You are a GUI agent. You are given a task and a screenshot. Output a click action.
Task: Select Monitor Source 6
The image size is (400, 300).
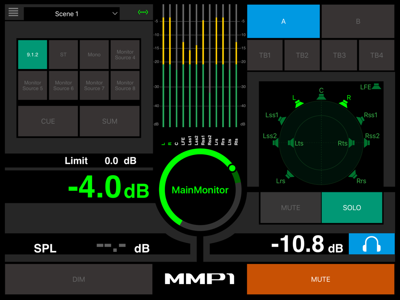[x=63, y=86]
